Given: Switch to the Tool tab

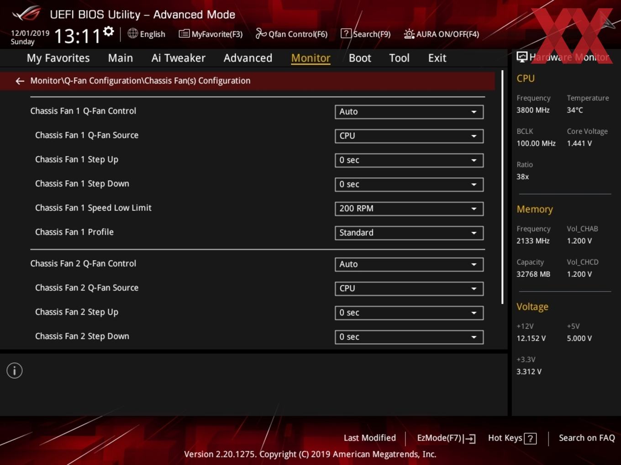Looking at the screenshot, I should click(x=399, y=58).
